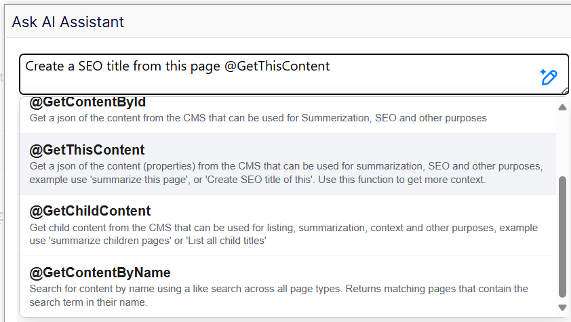Click the AI magic pen icon
Viewport: 571px width, 322px height.
[548, 77]
